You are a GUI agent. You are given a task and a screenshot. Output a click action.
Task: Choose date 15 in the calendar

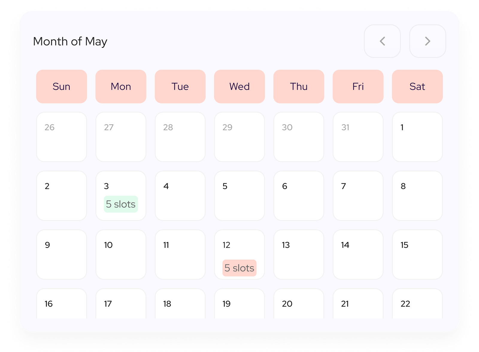click(x=417, y=255)
